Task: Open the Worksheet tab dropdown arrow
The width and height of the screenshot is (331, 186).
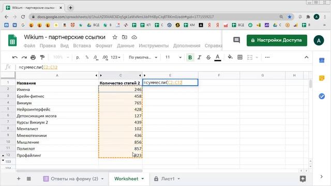Action: (x=143, y=179)
